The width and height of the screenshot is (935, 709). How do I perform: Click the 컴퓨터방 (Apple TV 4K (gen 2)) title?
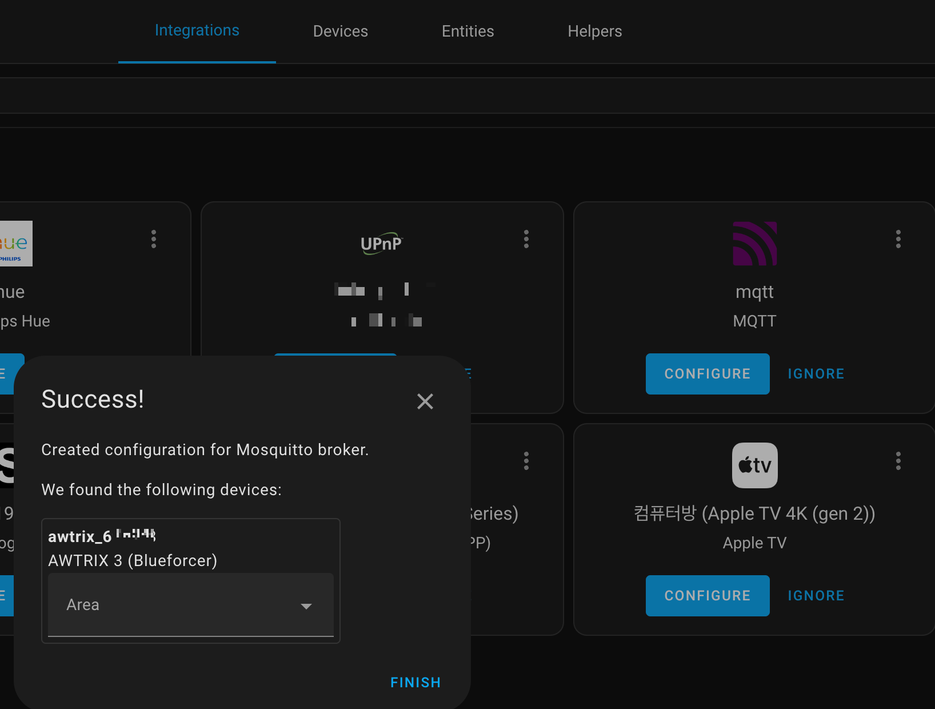(x=755, y=513)
